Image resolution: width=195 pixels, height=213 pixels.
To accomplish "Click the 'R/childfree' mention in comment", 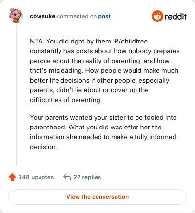I will [x=131, y=41].
